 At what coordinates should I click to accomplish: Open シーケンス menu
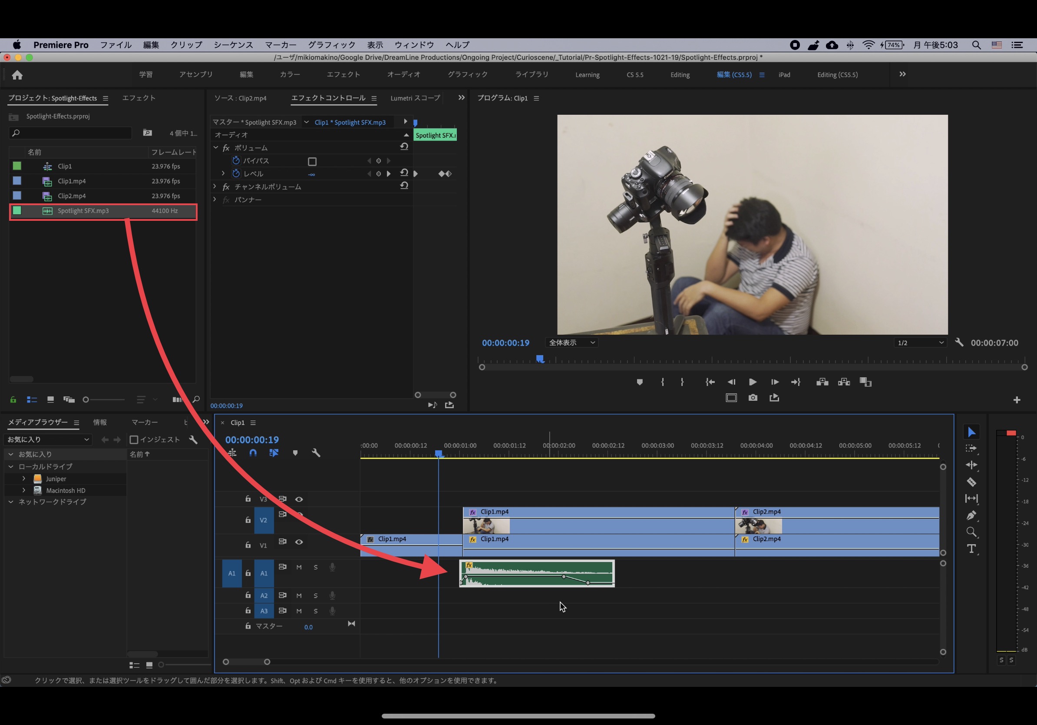click(x=233, y=45)
